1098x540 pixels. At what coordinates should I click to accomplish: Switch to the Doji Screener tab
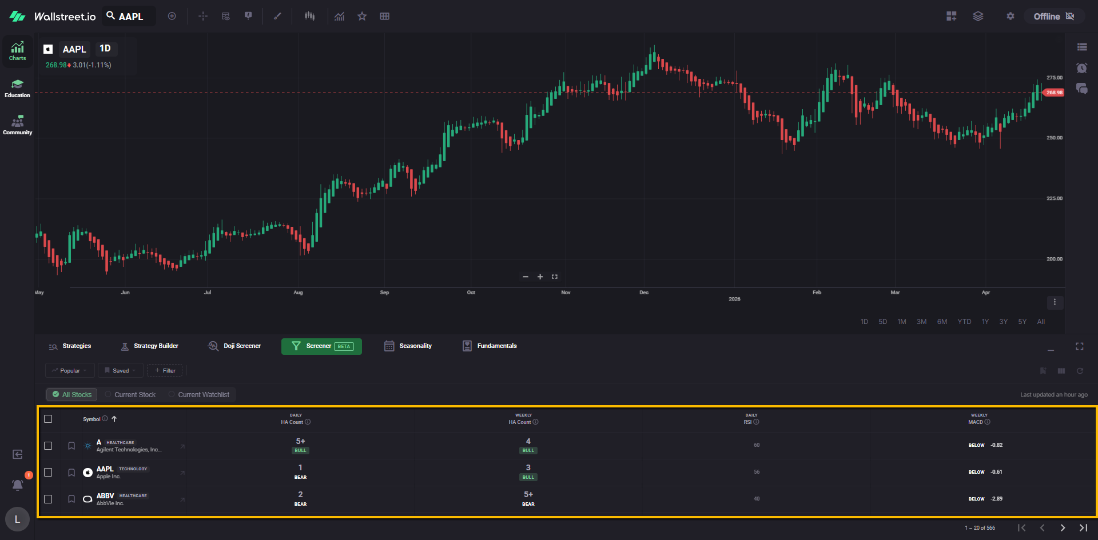234,346
